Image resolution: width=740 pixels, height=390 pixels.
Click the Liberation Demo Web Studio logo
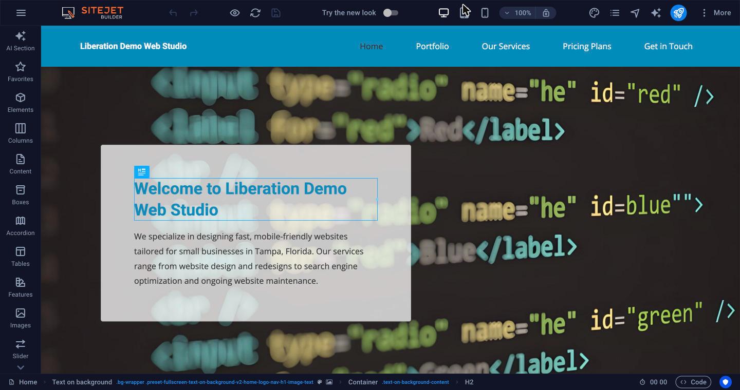[x=133, y=46]
